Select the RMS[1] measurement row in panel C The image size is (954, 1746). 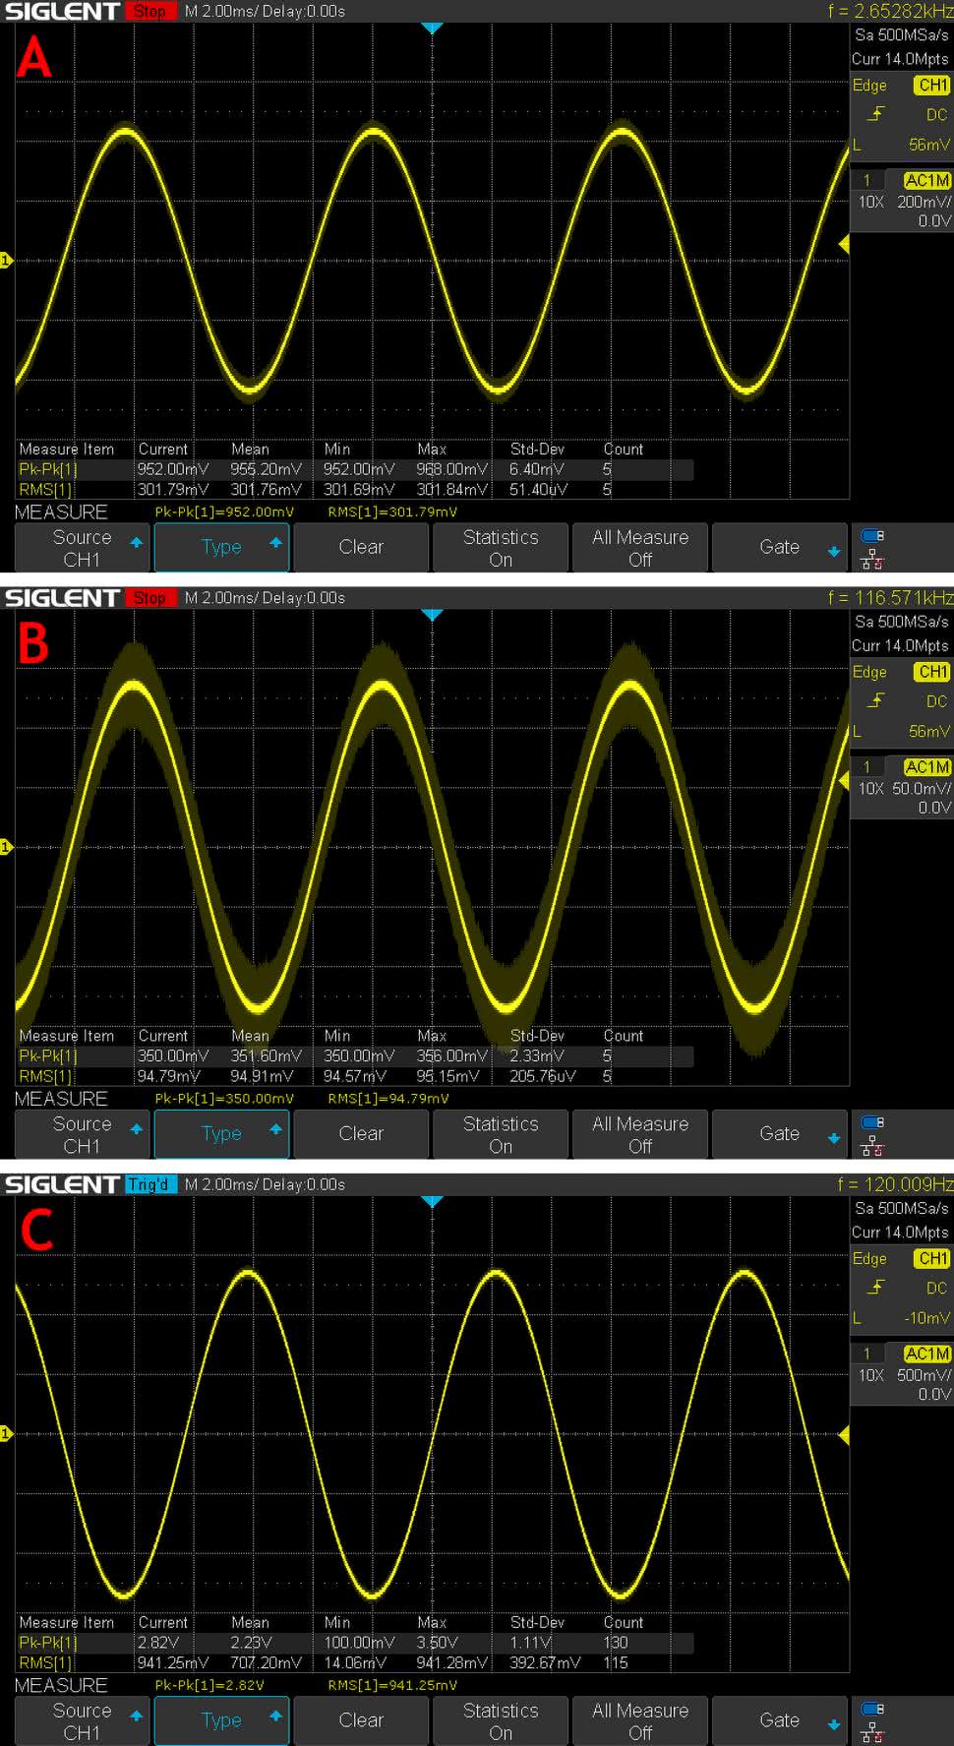coord(45,1662)
